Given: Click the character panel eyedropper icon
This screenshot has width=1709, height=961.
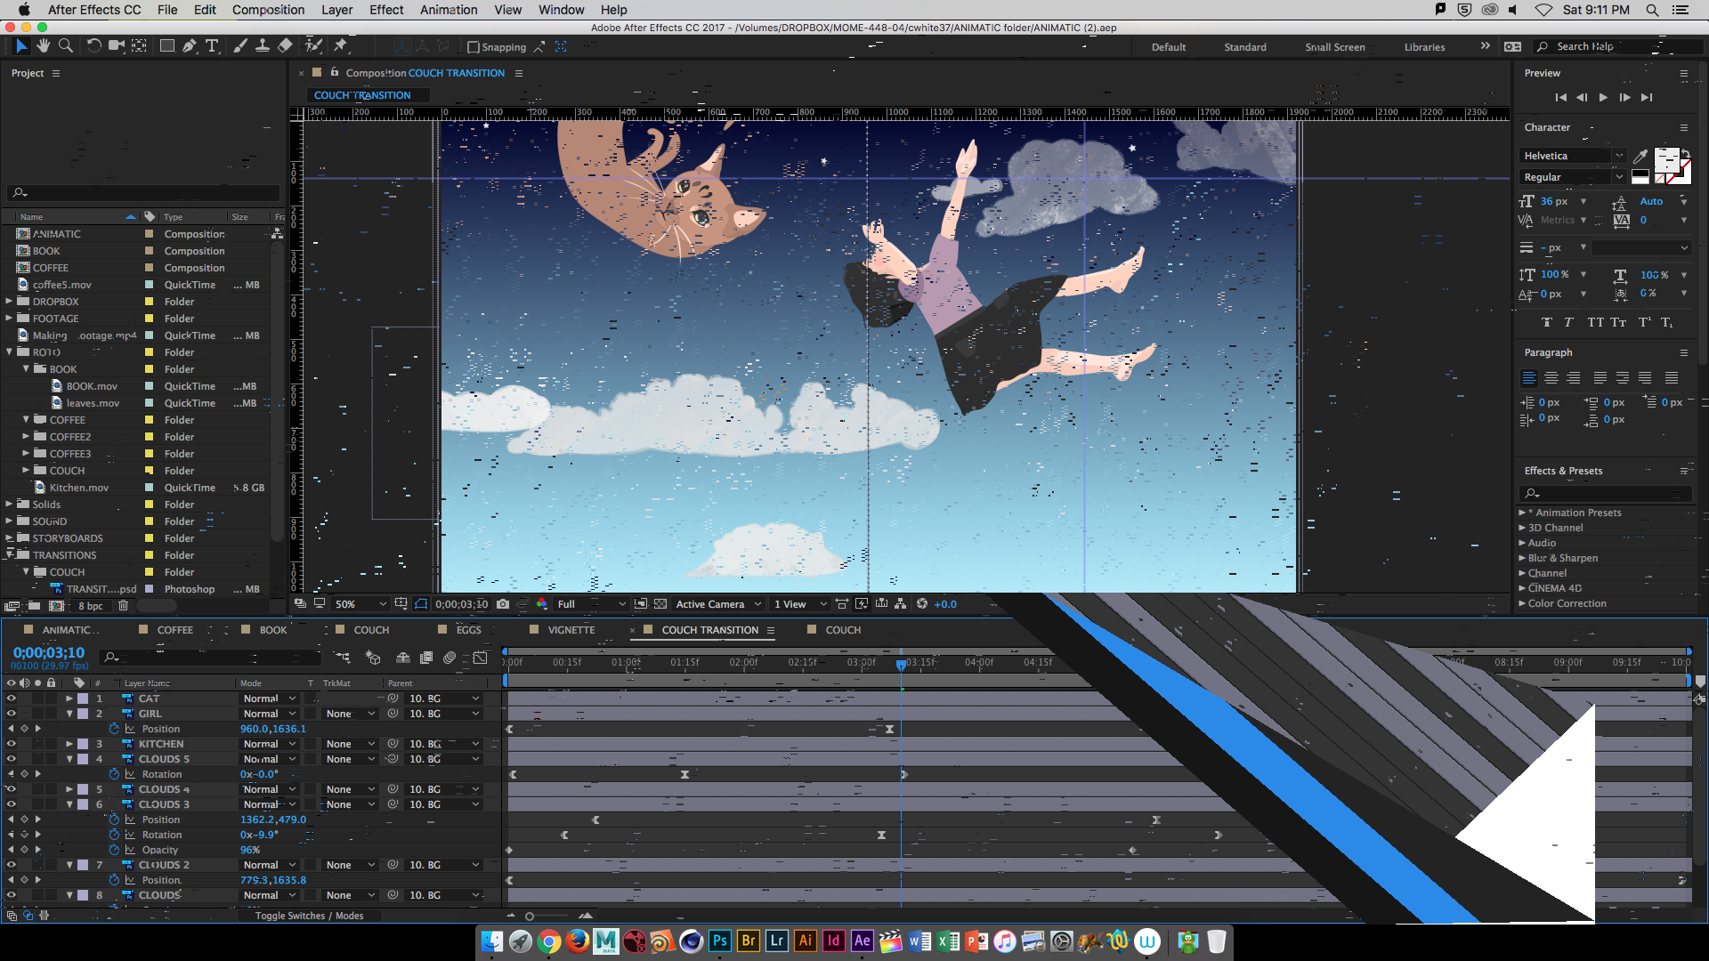Looking at the screenshot, I should (x=1640, y=157).
